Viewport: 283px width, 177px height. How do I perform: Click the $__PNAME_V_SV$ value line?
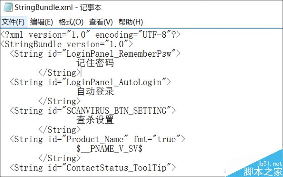point(109,148)
